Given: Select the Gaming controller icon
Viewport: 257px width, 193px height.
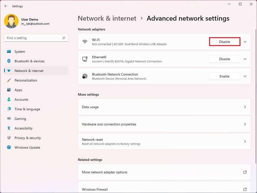Looking at the screenshot, I should [x=9, y=119].
